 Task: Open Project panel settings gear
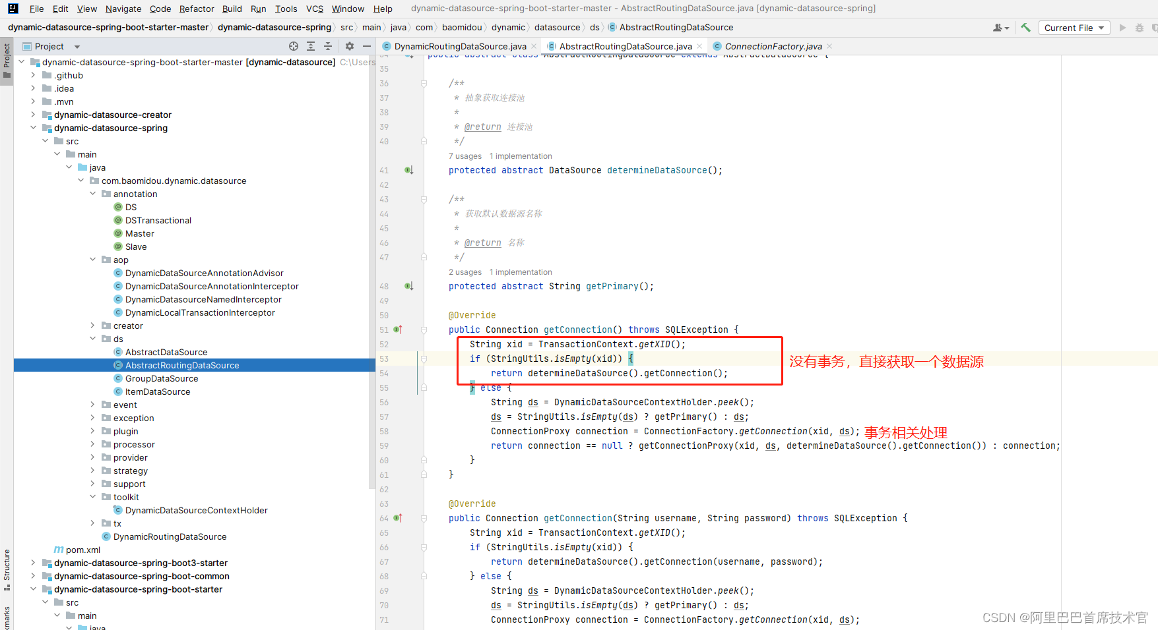(350, 46)
